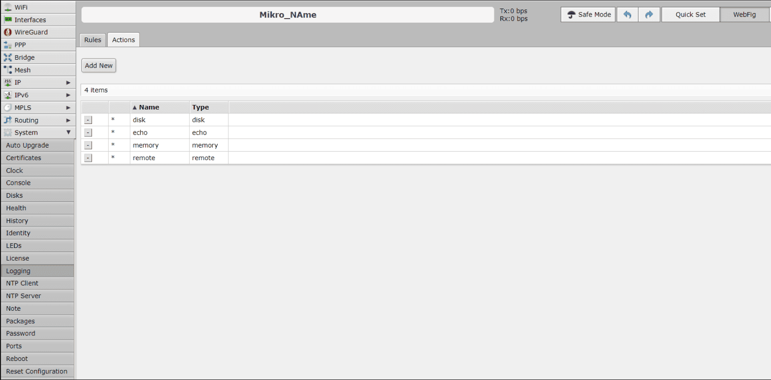Open the Auto Upgrade menu item
Viewport: 771px width, 380px height.
pos(37,145)
